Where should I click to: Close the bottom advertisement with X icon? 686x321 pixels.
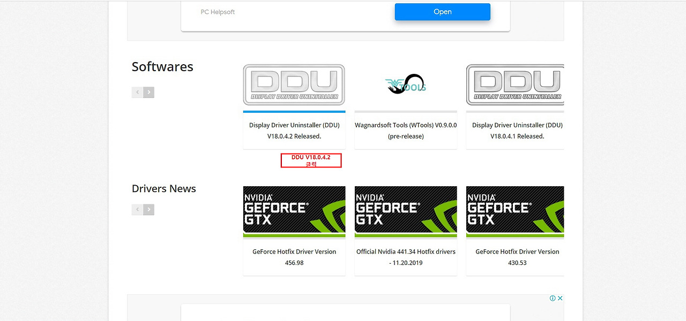tap(560, 298)
